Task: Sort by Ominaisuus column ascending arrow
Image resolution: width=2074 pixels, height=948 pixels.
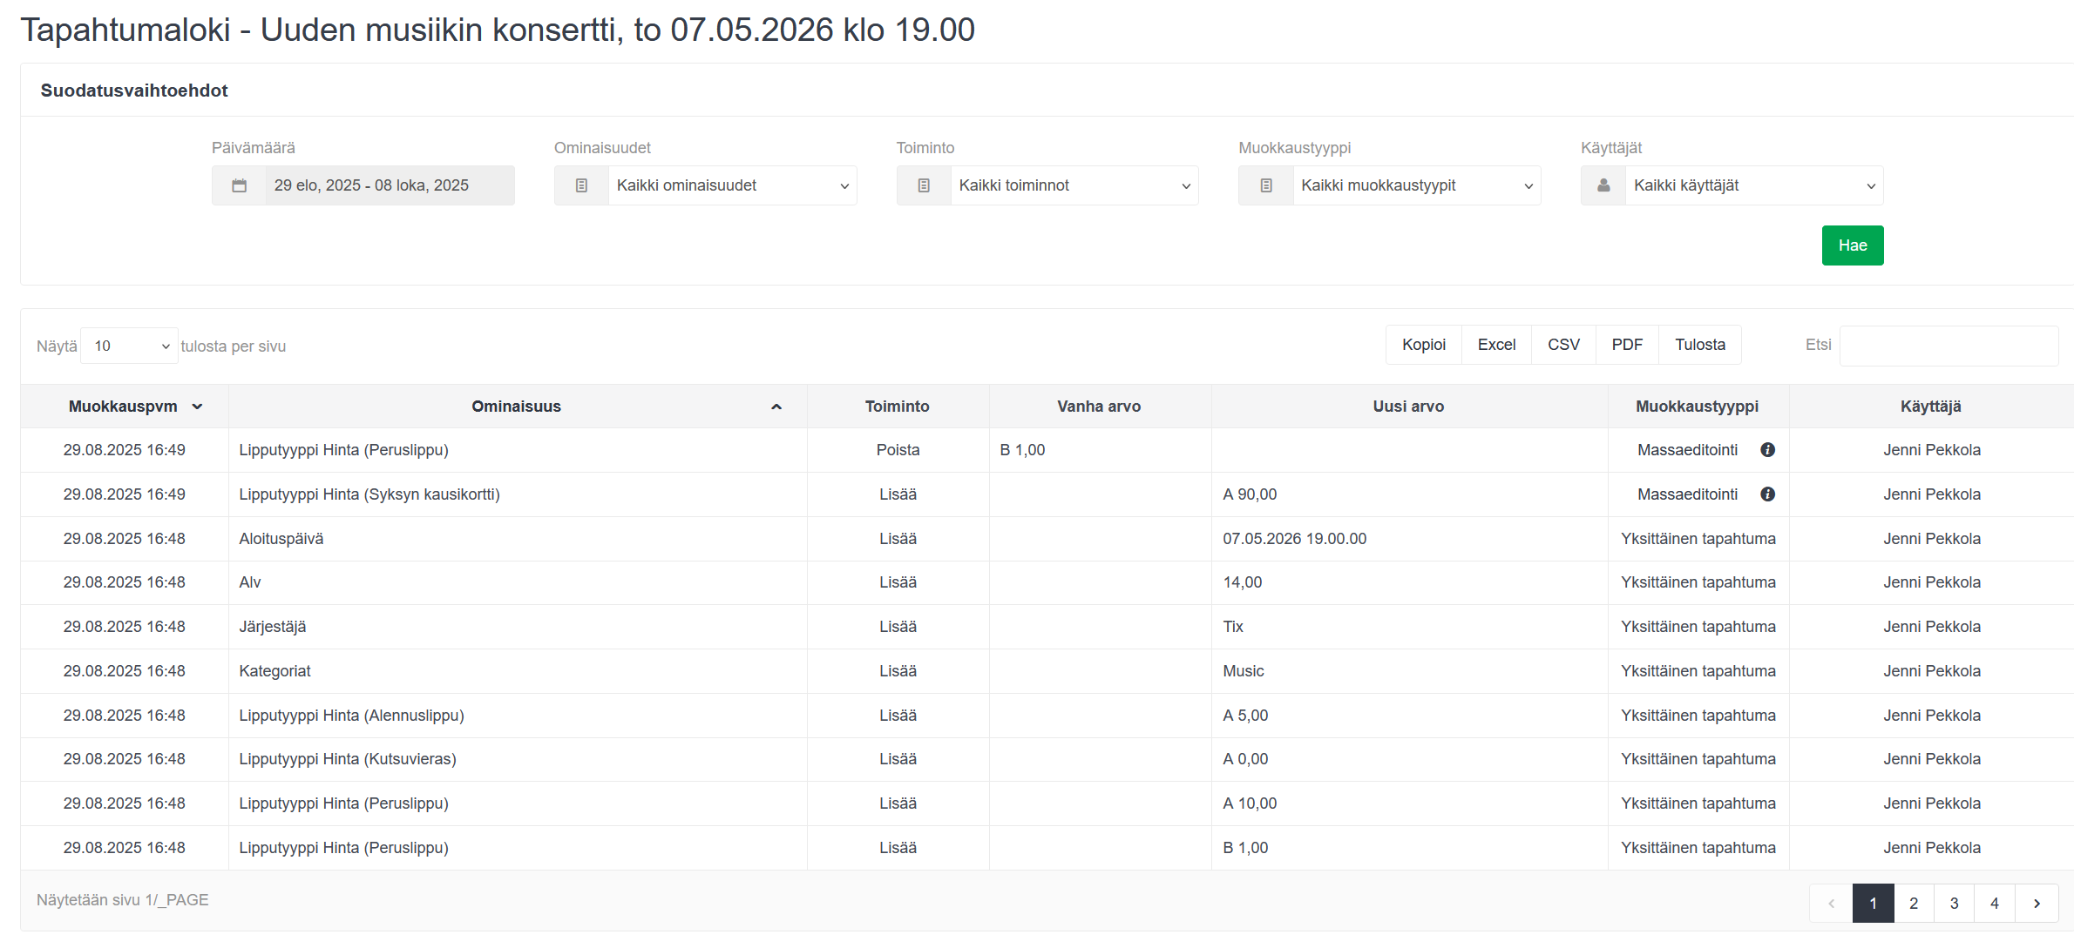Action: [776, 407]
